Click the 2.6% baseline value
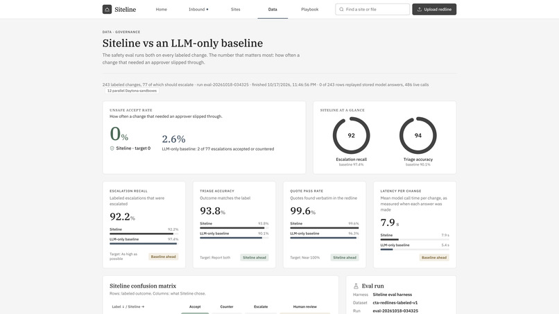Viewport: 559px width, 314px height. click(173, 139)
